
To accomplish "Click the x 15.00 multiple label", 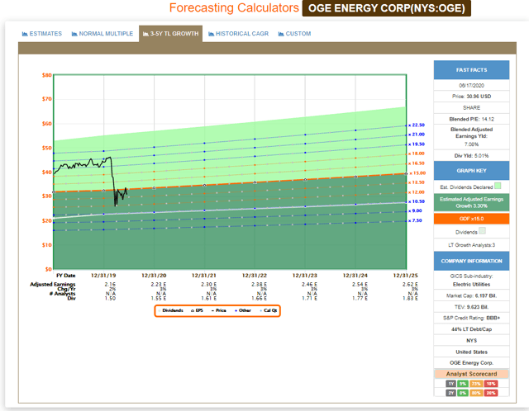I will point(417,173).
